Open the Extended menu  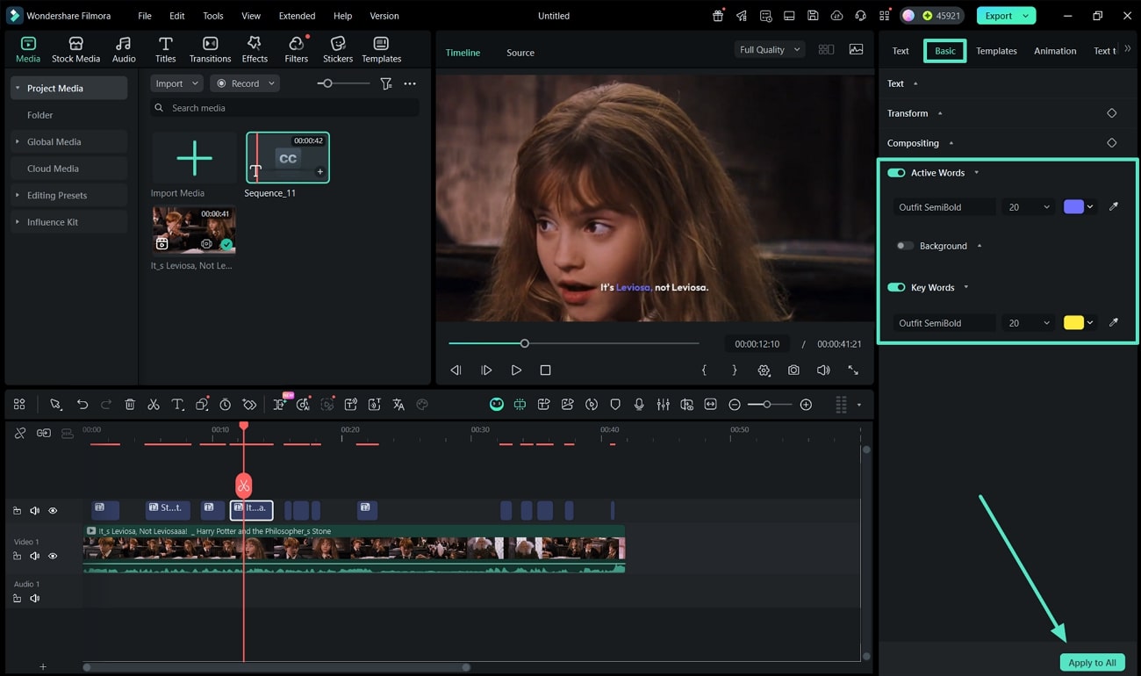[297, 15]
